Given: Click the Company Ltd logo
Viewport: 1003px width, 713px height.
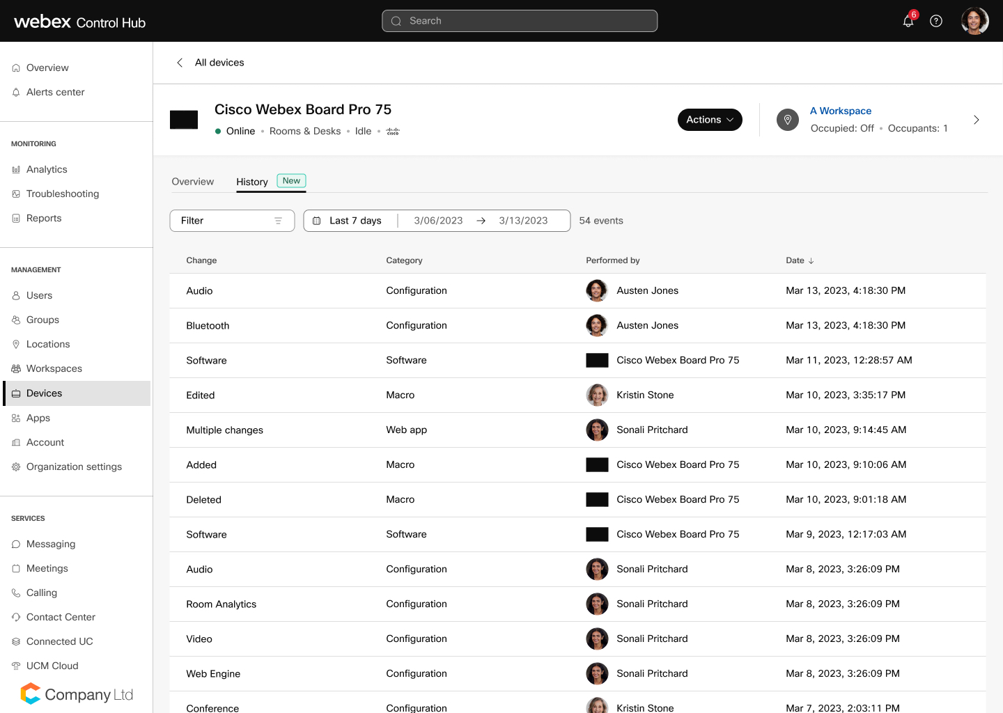Looking at the screenshot, I should point(77,694).
